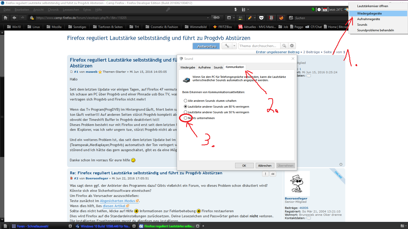Image resolution: width=408 pixels, height=229 pixels.
Task: Open the Pocket toolbar icon
Action: click(261, 18)
